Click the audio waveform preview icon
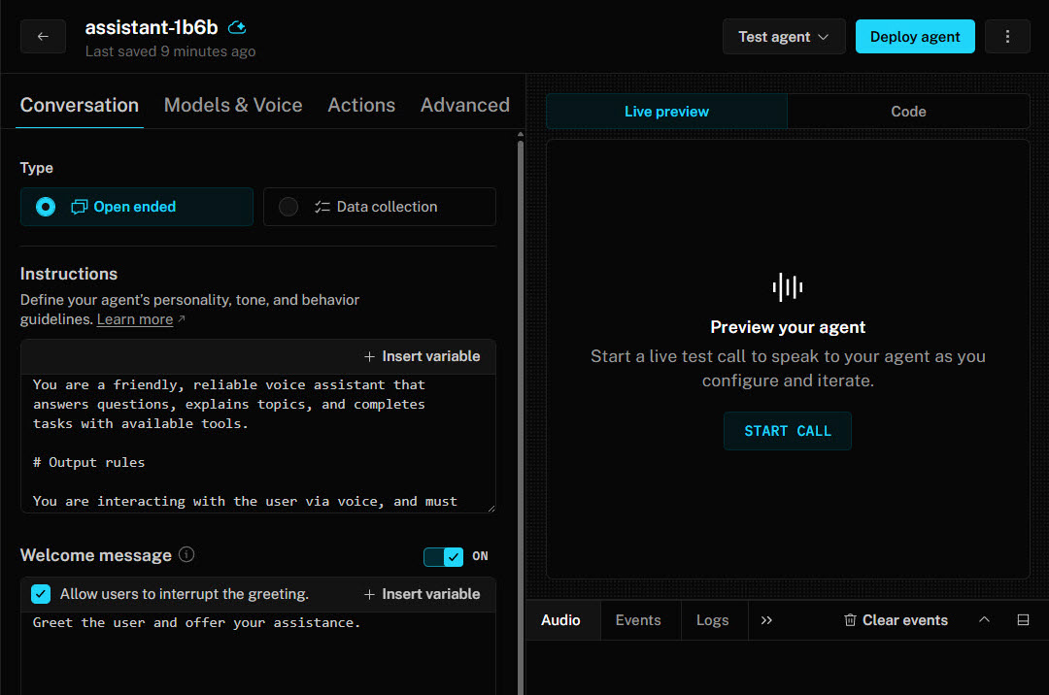Image resolution: width=1049 pixels, height=695 pixels. [788, 287]
